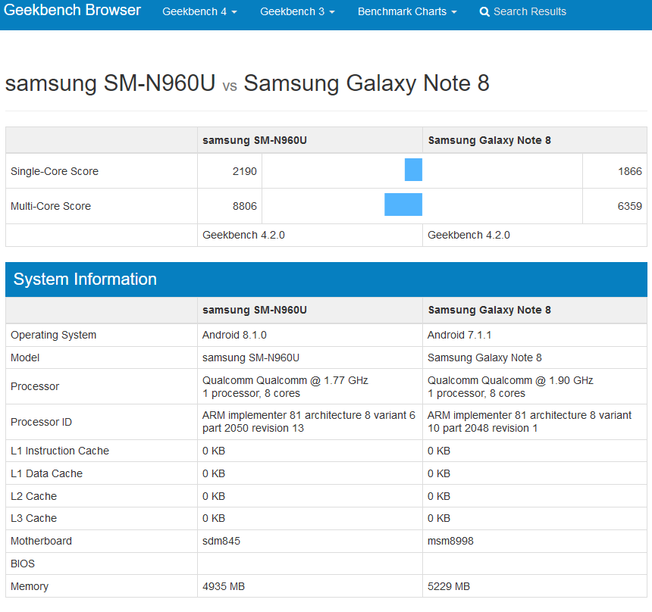Viewport: 652px width, 612px height.
Task: Click the Motherboard row label
Action: coord(41,541)
